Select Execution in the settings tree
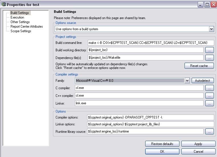 pos(17,17)
